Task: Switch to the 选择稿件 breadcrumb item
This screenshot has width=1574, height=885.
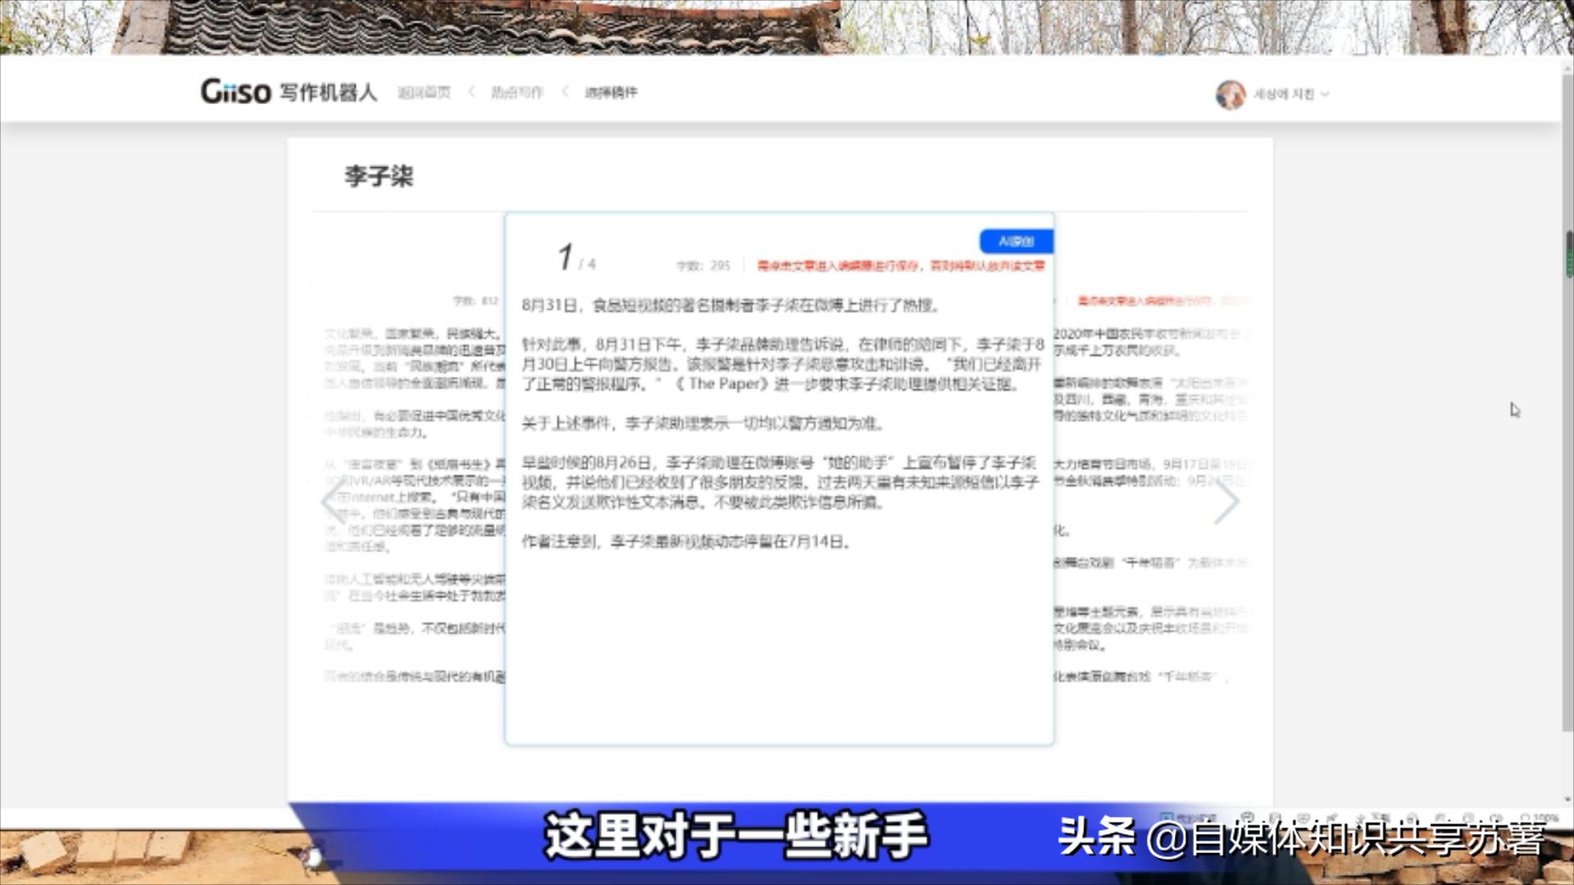Action: coord(612,93)
